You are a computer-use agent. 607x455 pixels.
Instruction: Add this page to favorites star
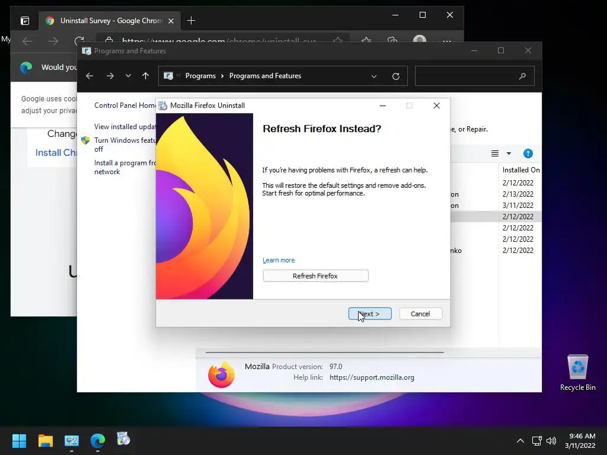pyautogui.click(x=338, y=41)
